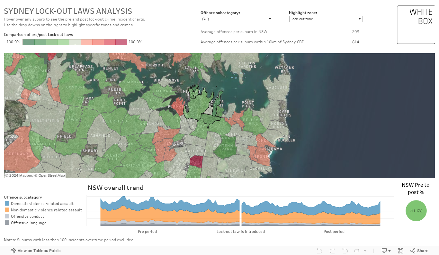Screen dimensions: 439x255
Task: Open the small arrow beside the Refresh icon
Action: pos(365,251)
